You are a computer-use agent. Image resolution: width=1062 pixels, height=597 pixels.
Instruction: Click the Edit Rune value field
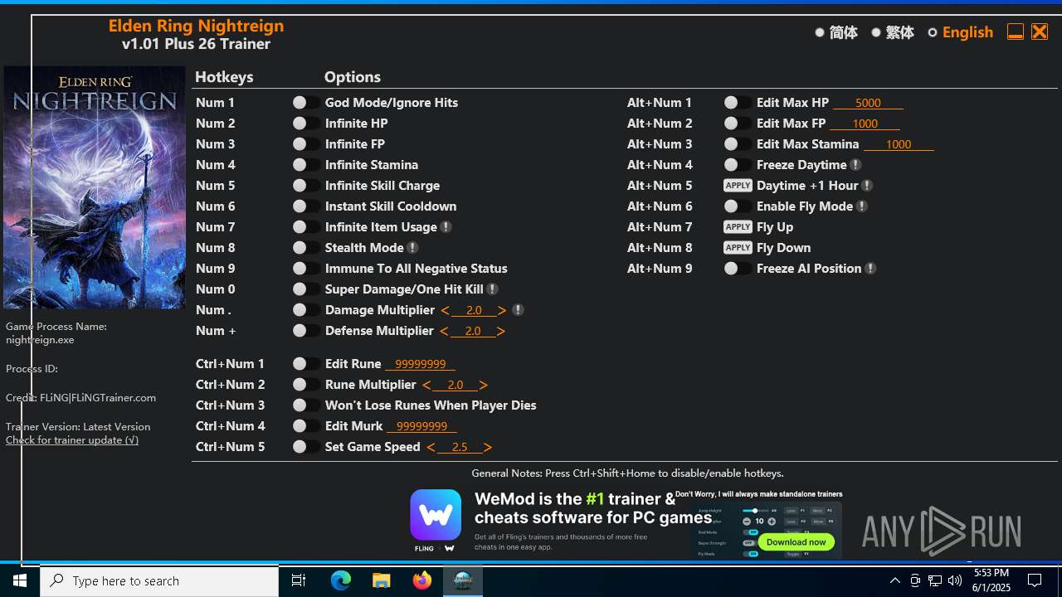pyautogui.click(x=420, y=364)
